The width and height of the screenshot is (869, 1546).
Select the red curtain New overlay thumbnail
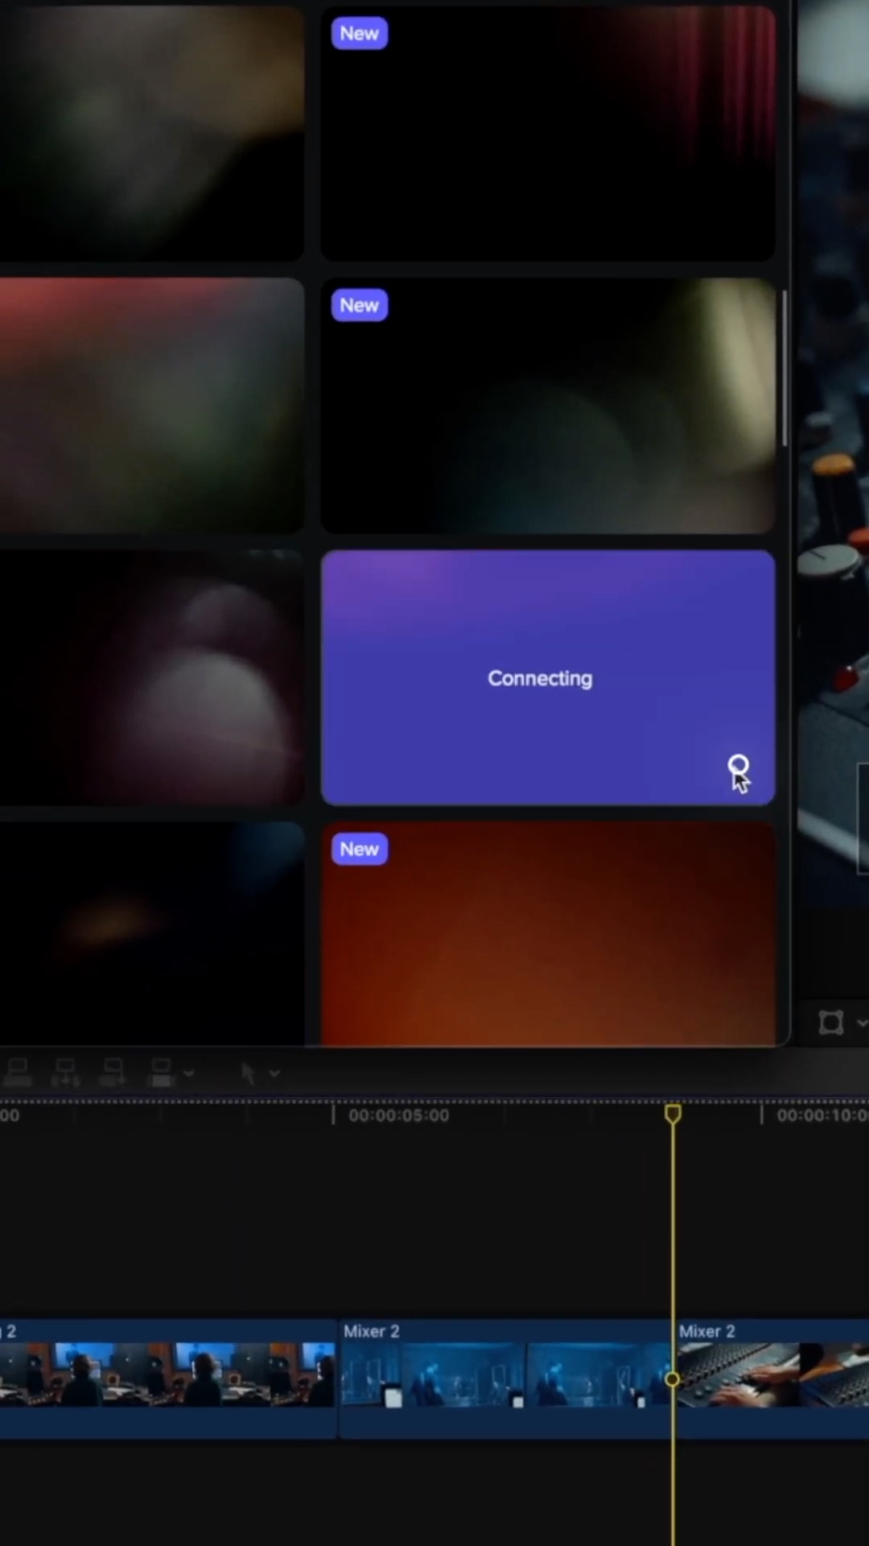547,134
